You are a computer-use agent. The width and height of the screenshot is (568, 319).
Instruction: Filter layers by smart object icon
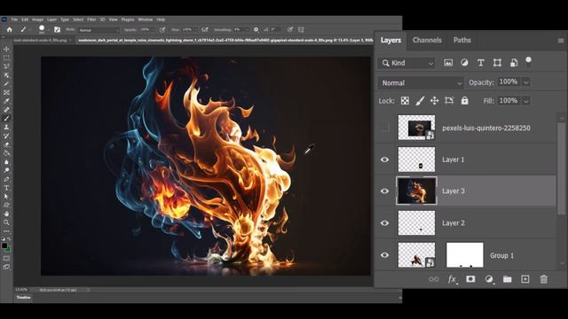pos(514,63)
